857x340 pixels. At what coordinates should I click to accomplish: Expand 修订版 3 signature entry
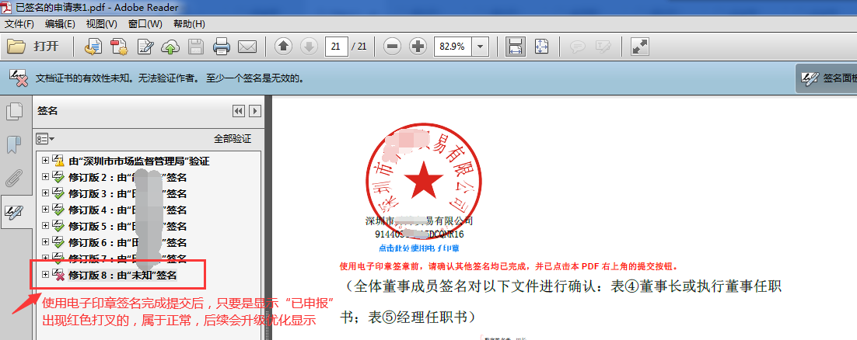(45, 193)
